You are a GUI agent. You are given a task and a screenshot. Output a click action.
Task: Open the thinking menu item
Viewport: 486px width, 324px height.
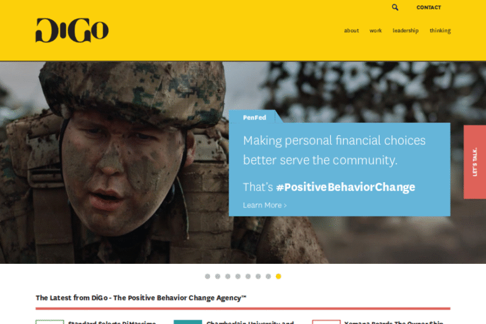[x=440, y=30]
